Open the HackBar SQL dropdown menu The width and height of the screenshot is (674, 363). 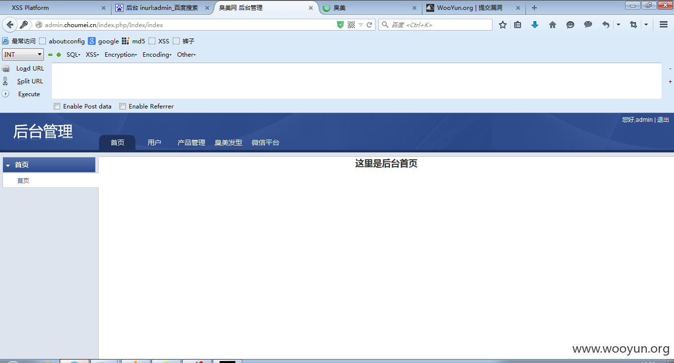point(74,55)
